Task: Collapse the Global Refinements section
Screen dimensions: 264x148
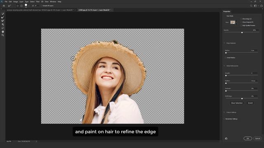Action: (x=224, y=66)
